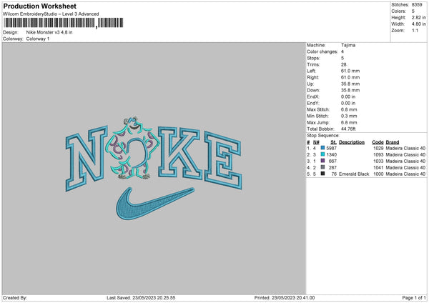
Task: Click the embroidered letter K
Action: [179, 154]
